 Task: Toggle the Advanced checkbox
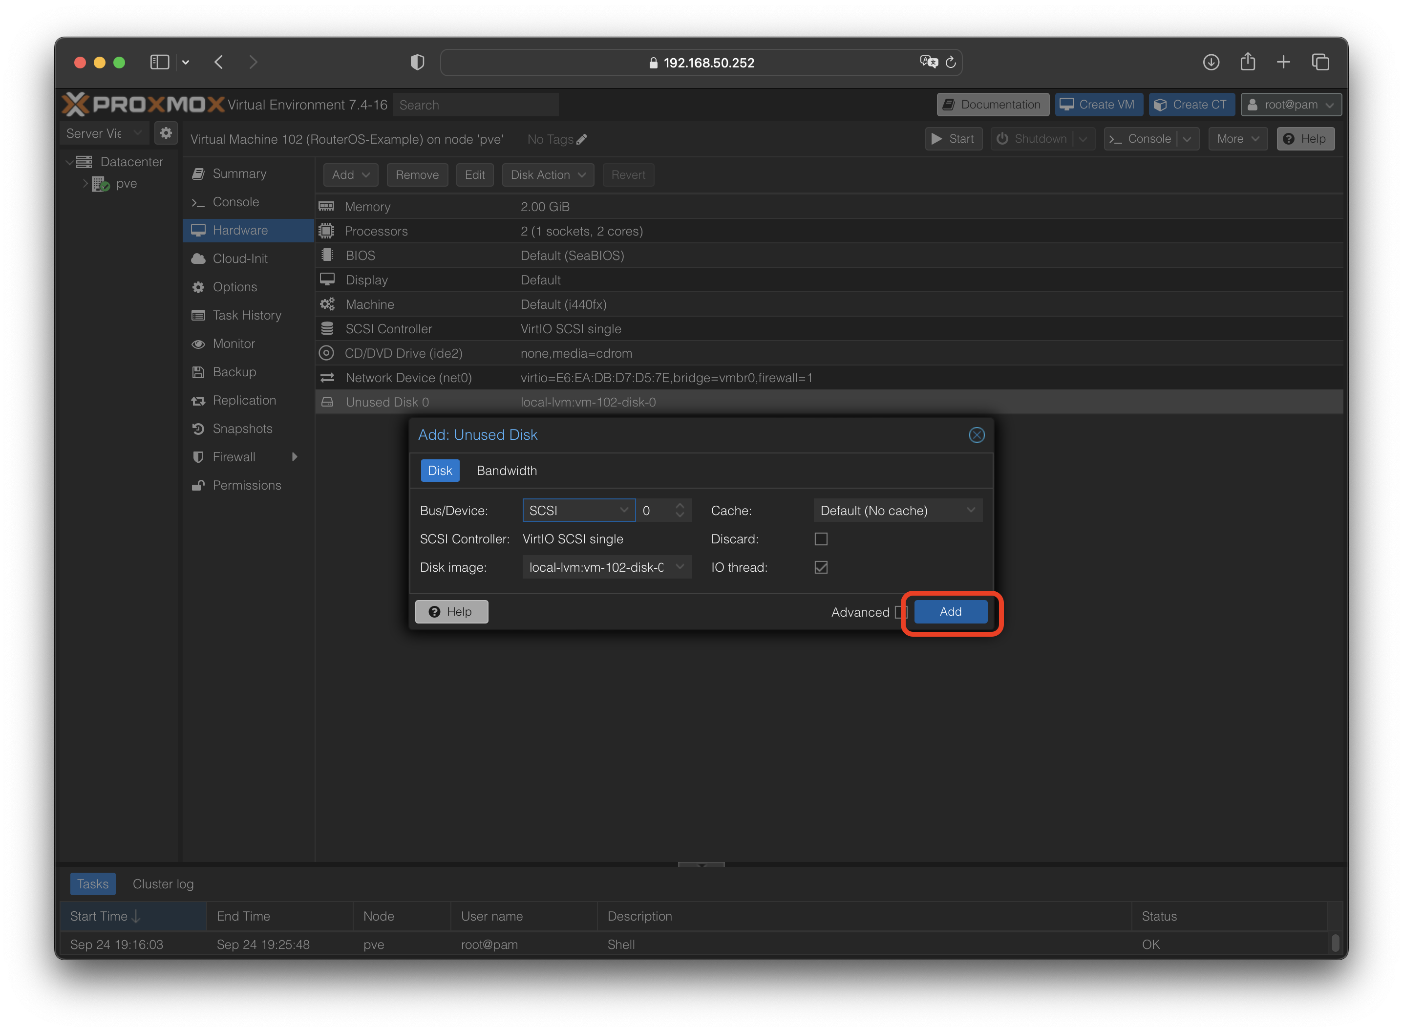click(900, 612)
